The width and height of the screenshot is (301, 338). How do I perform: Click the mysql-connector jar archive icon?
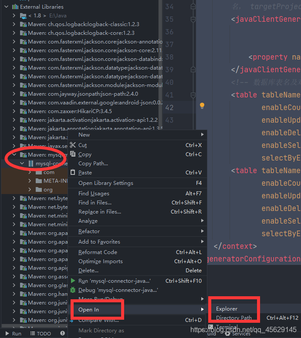(31, 164)
